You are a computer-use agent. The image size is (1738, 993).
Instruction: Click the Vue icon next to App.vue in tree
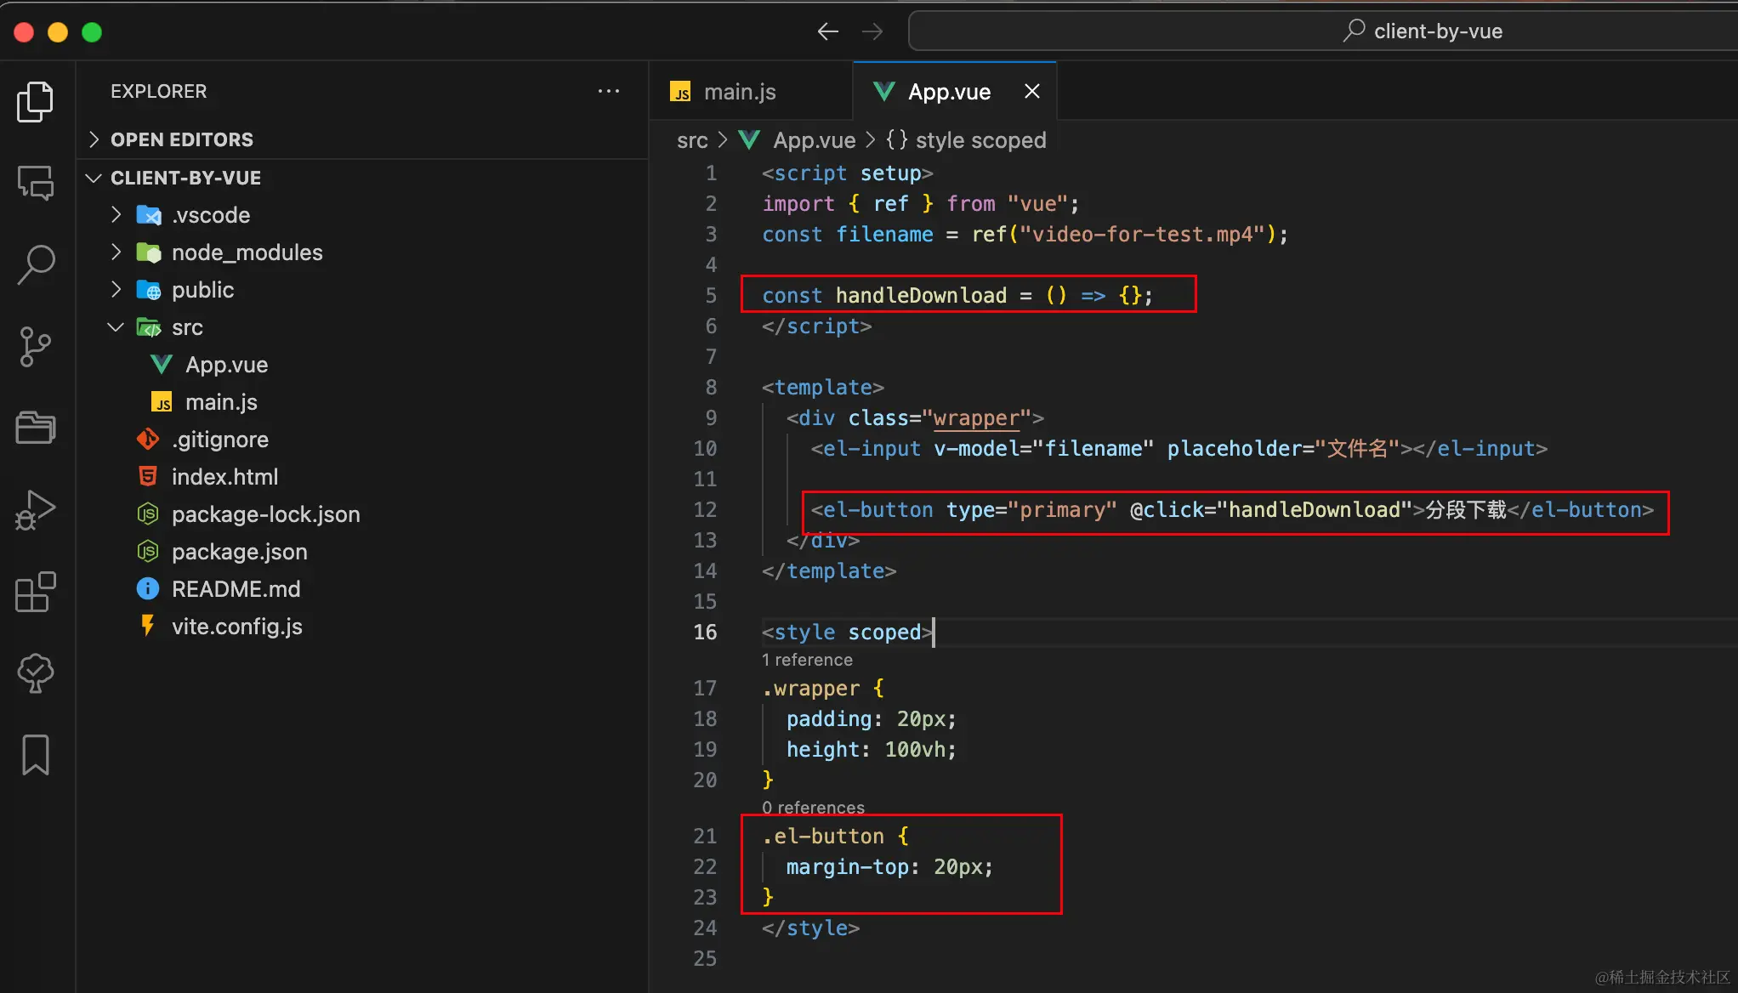(162, 365)
